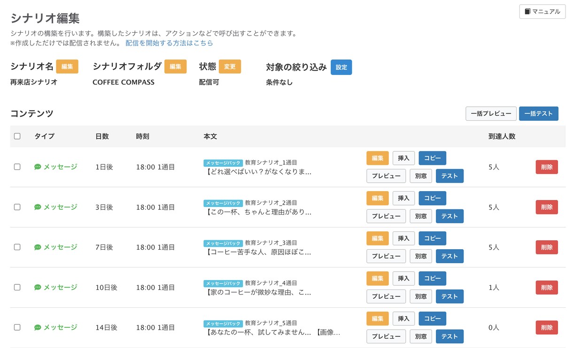Edit the シナリオ名 with its 編集 button

(x=67, y=67)
